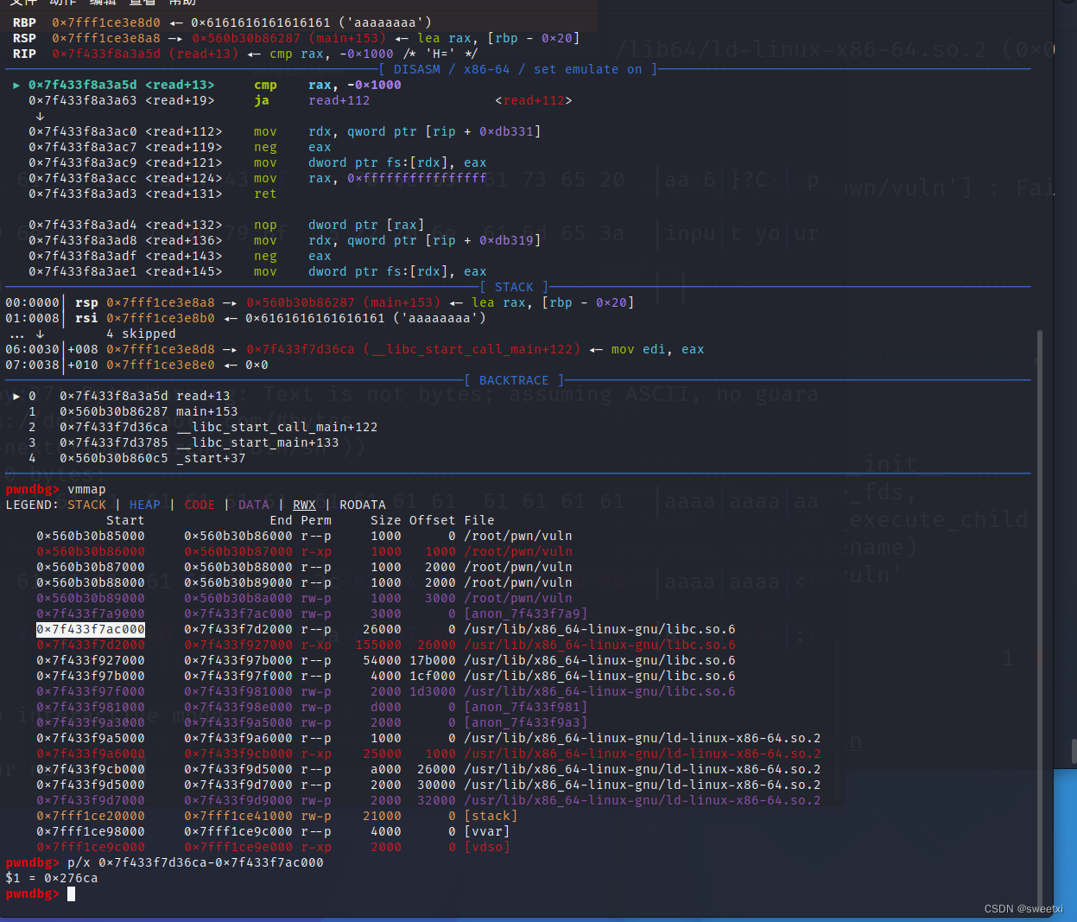Click the STACK panel header
1077x922 pixels.
point(514,286)
